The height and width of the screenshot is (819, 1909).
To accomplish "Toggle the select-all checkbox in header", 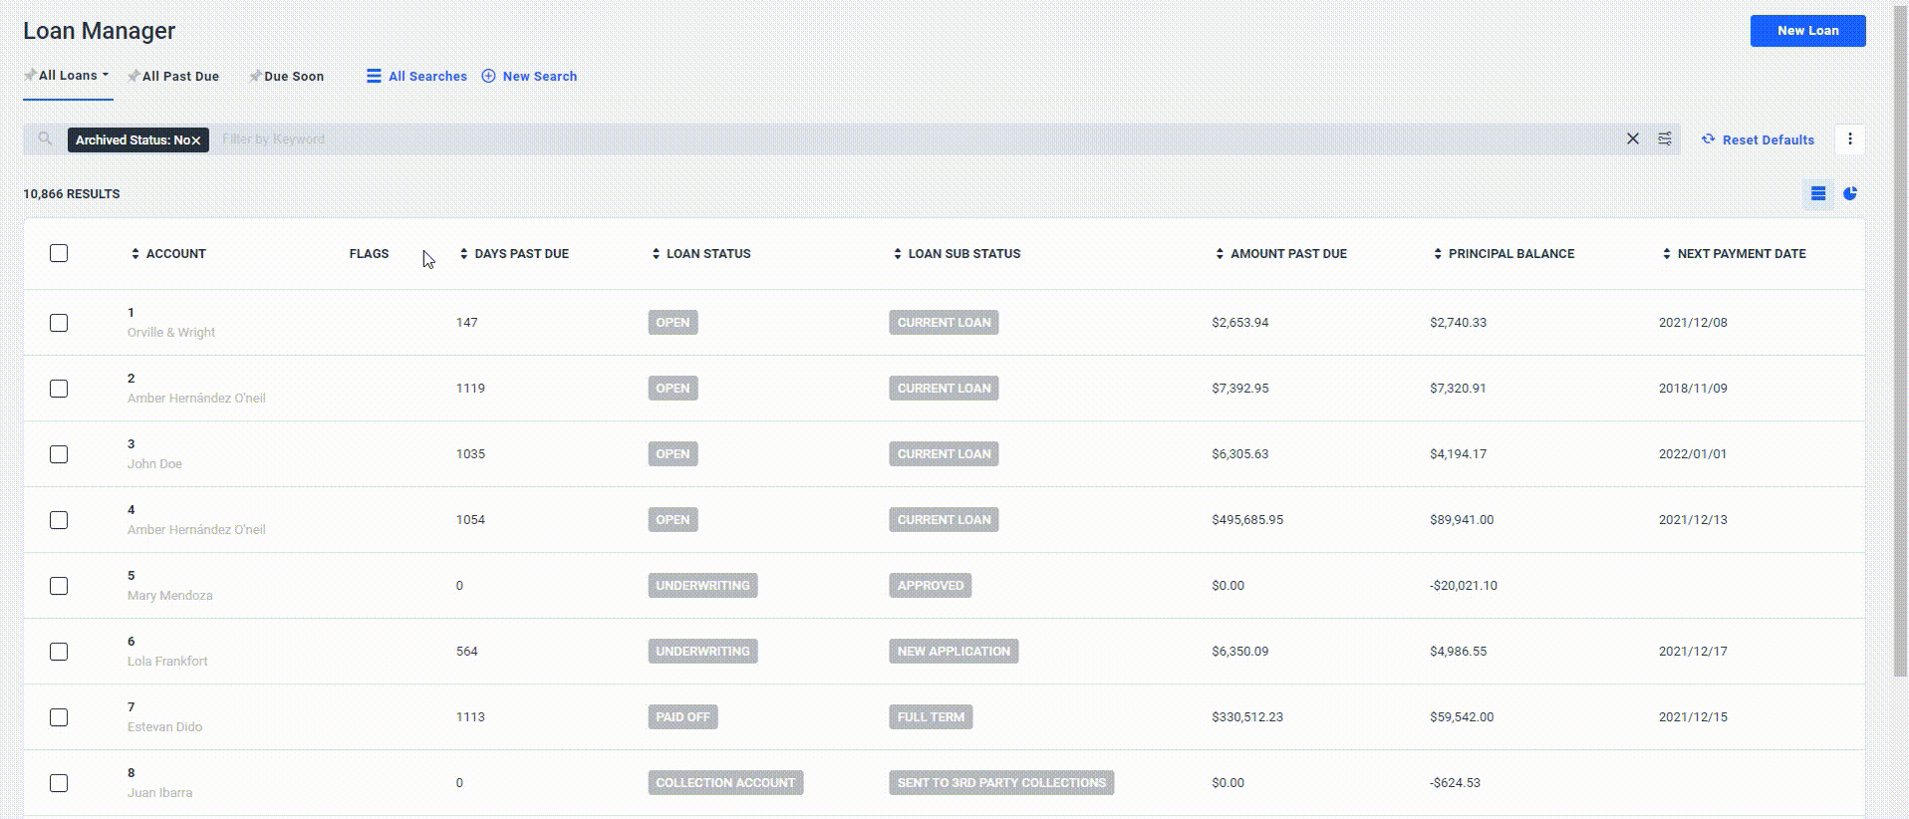I will (x=59, y=253).
